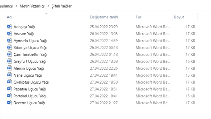This screenshot has width=211, height=119.
Task: Click Word icon beside Biberiye Uçucu Yağı
Action: (9, 47)
